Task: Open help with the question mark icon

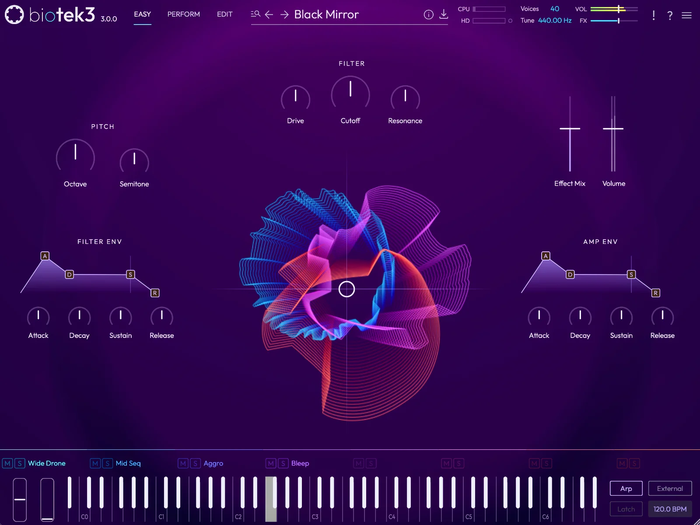Action: pos(670,15)
